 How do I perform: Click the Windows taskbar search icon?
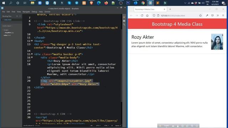(x=11, y=3)
